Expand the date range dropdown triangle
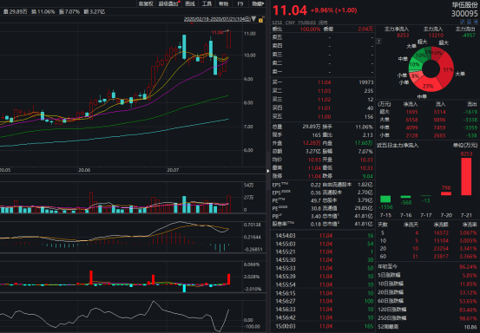The height and width of the screenshot is (333, 480). point(253,19)
